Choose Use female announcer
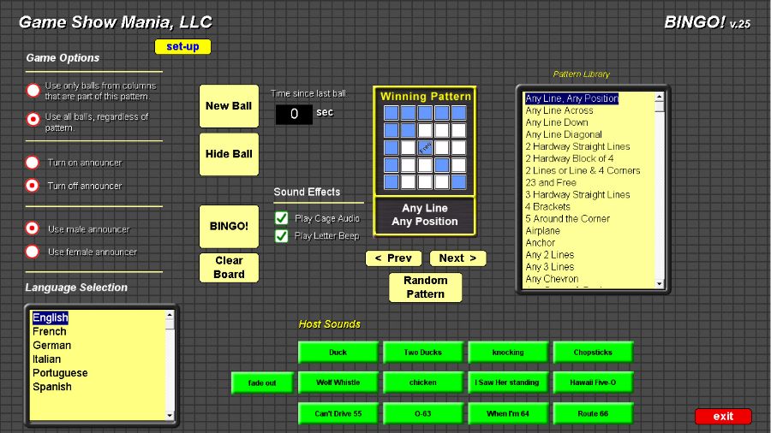The height and width of the screenshot is (433, 771). pyautogui.click(x=33, y=252)
